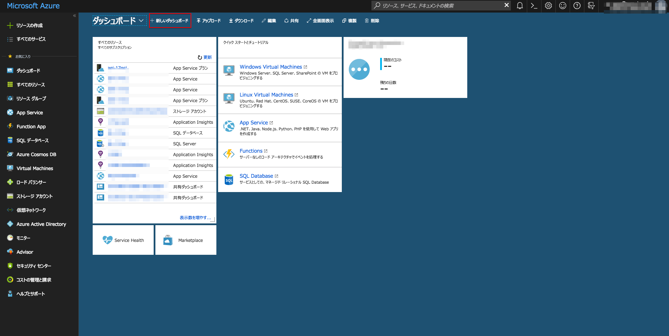Click the Microsoft Azure logo text
Screen dimensions: 669x336
click(33, 6)
